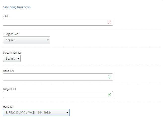Click the Şehit Sorgulama Formu heading
163x120 pixels.
[17, 7]
